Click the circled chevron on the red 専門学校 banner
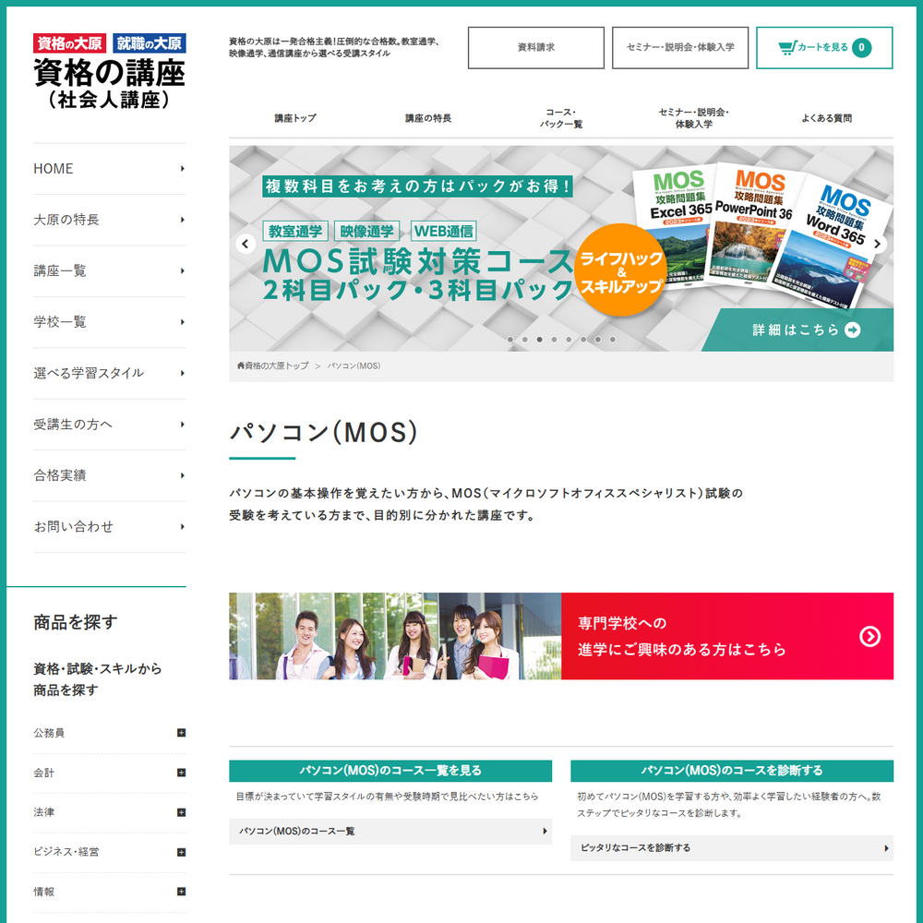 point(870,636)
